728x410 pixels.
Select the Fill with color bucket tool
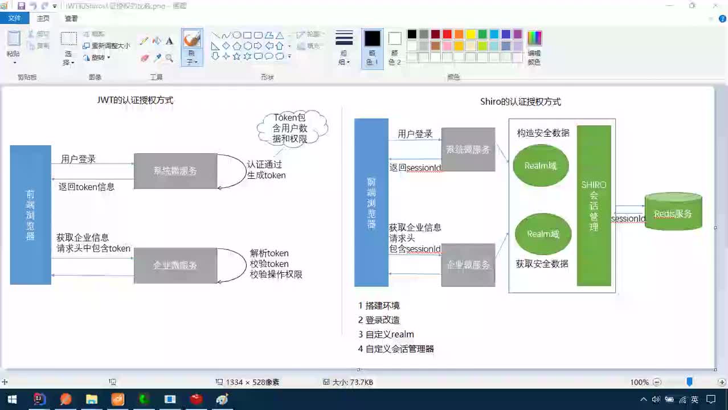[157, 41]
